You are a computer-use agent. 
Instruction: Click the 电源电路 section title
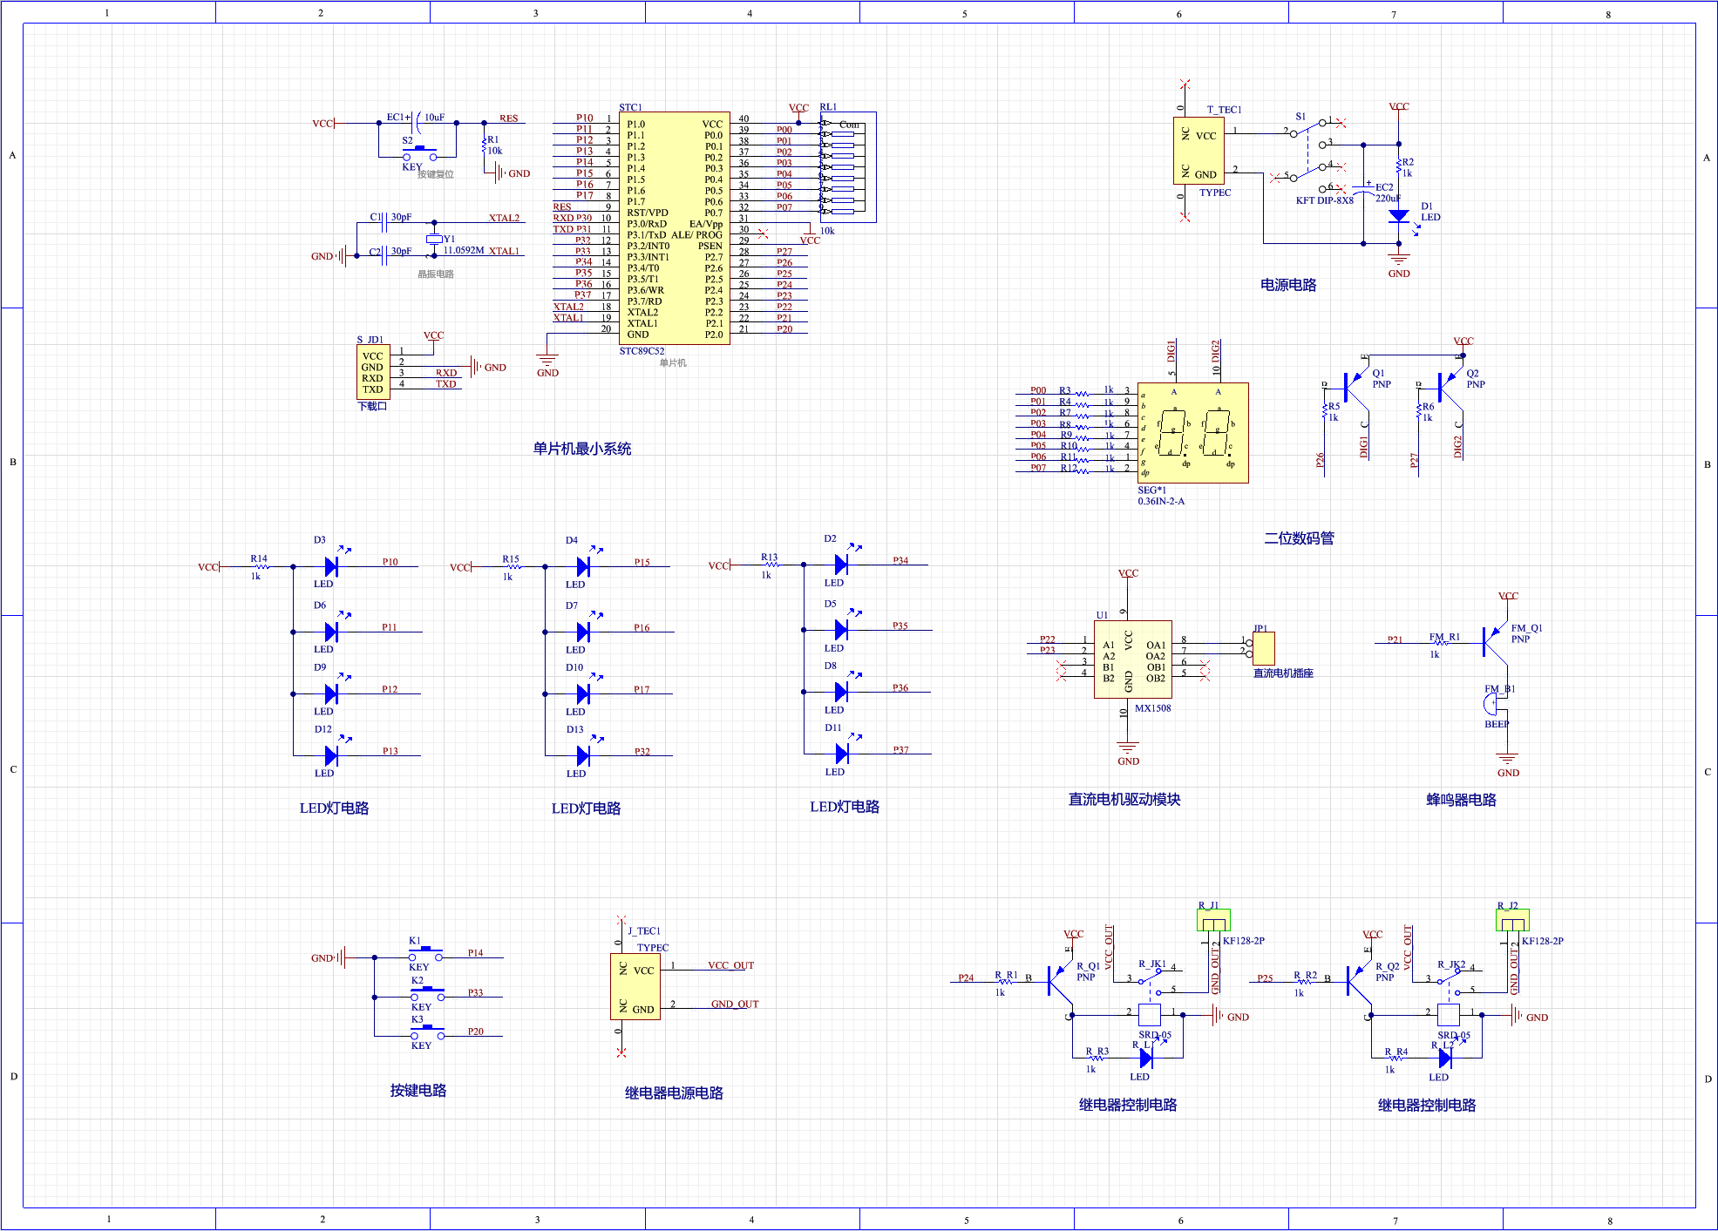pos(1288,286)
